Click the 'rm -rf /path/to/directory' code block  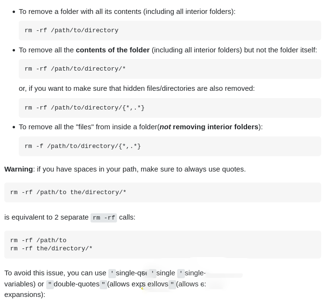tap(71, 30)
